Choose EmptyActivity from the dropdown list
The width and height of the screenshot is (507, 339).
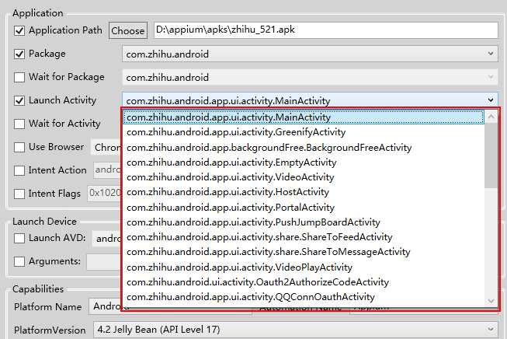(x=304, y=163)
